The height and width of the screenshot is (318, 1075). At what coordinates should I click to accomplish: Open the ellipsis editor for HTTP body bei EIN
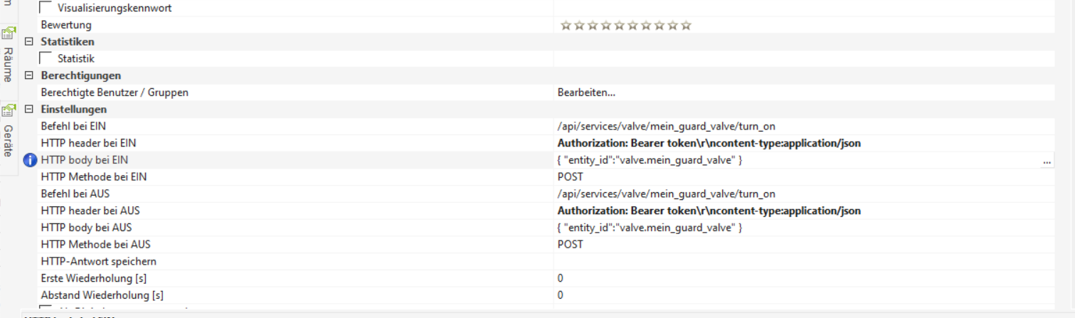1047,161
